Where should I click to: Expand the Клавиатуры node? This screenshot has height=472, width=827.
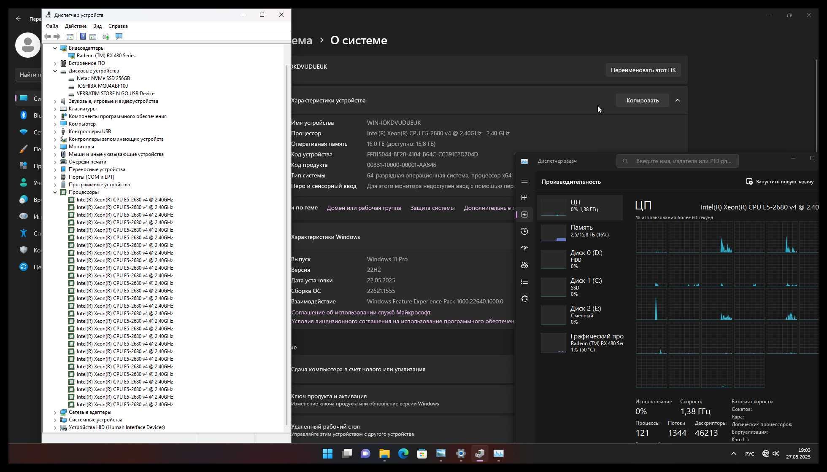point(55,109)
